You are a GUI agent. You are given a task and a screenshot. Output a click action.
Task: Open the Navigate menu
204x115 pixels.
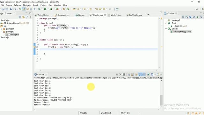coord(27,5)
